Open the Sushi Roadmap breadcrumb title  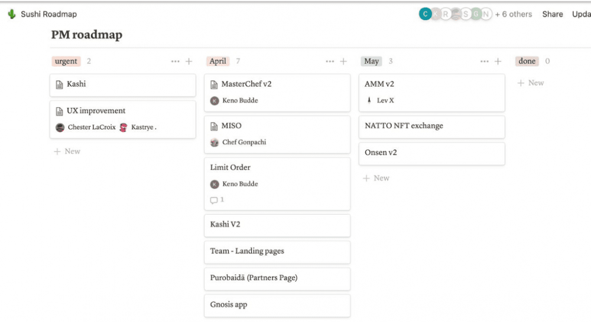48,14
